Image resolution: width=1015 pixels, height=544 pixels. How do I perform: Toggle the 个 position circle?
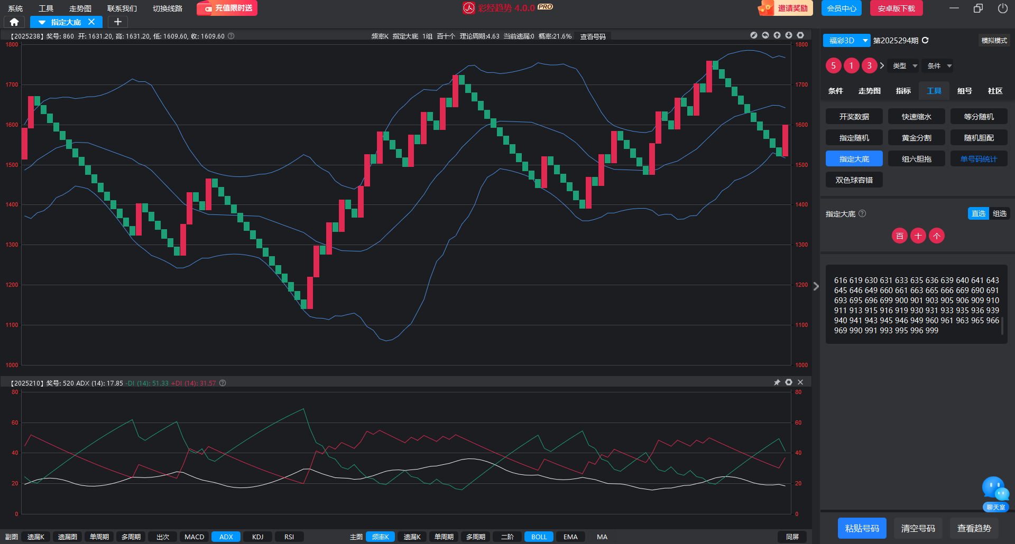(x=937, y=236)
